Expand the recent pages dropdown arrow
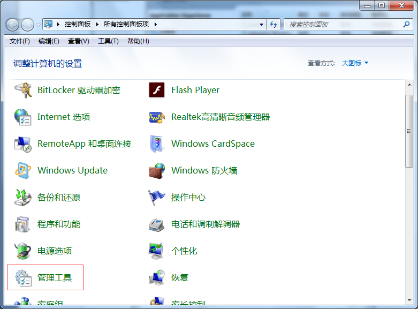This screenshot has height=309, width=418. coord(39,25)
